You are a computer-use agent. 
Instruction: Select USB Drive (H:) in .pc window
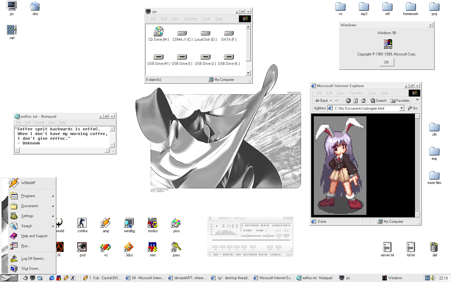click(158, 60)
